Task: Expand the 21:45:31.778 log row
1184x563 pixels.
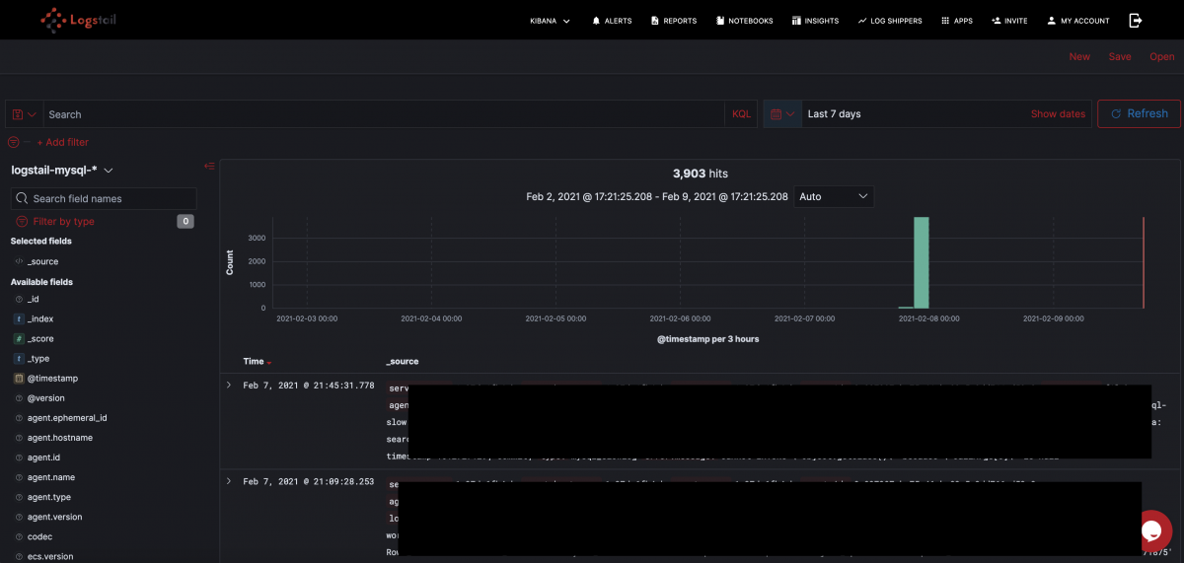Action: coord(229,385)
